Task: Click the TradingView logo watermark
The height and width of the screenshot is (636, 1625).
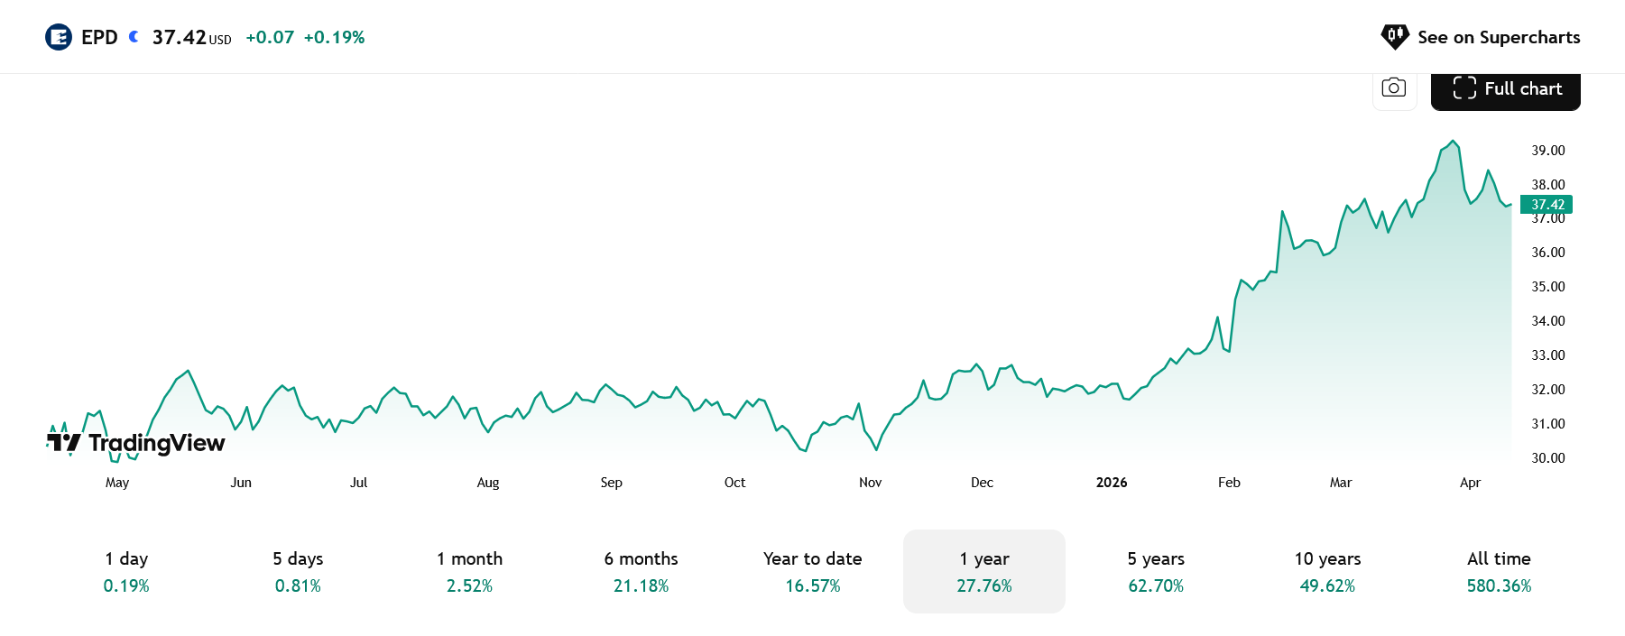Action: tap(136, 442)
